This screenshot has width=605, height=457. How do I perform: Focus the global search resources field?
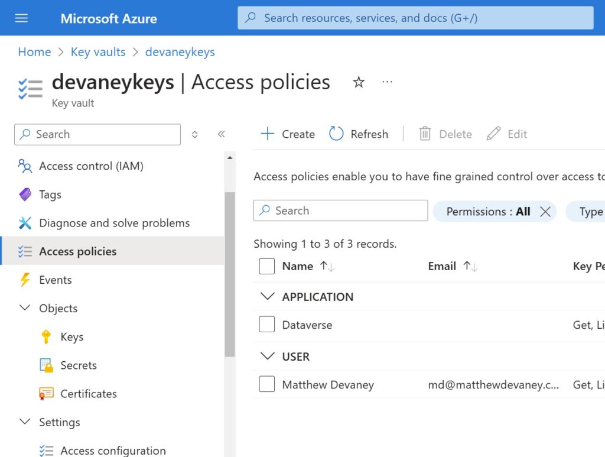pyautogui.click(x=415, y=18)
